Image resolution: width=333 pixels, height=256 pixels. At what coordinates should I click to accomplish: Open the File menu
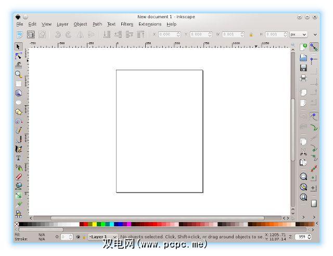click(x=20, y=24)
